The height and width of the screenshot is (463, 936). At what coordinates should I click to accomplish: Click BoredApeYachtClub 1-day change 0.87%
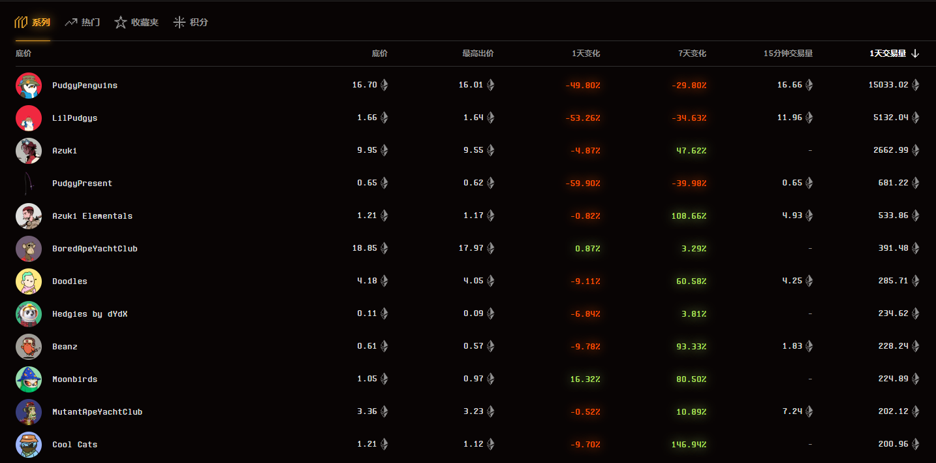(588, 249)
